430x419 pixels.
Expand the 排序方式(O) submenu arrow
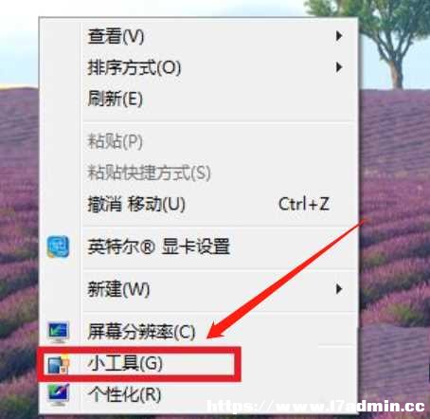[x=339, y=67]
